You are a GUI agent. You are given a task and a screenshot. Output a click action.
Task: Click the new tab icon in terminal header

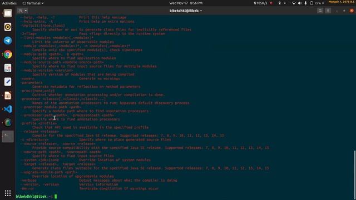coord(20,11)
